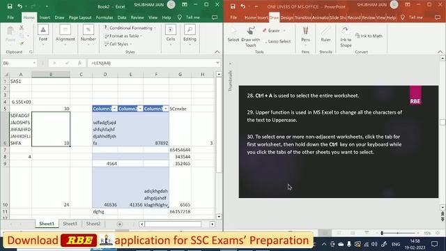Save the PowerPoint presentation
The width and height of the screenshot is (446, 251).
point(233,6)
